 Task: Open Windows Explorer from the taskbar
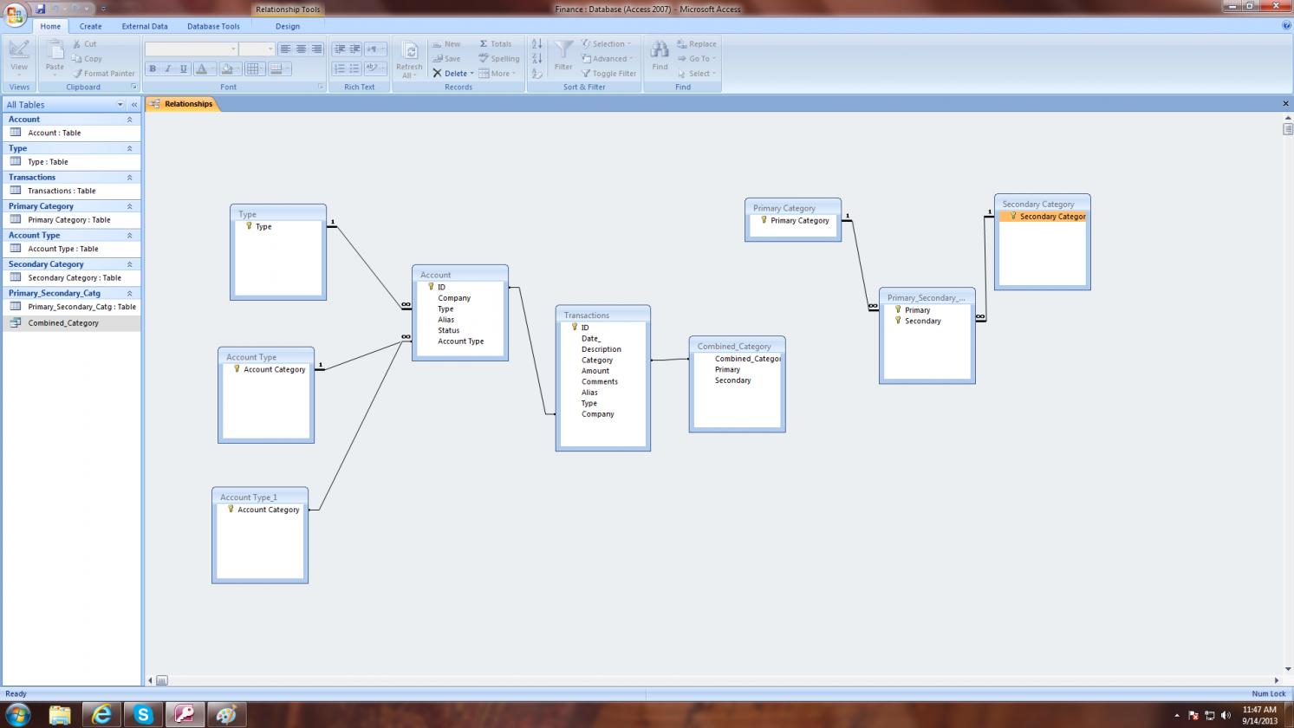(x=60, y=715)
